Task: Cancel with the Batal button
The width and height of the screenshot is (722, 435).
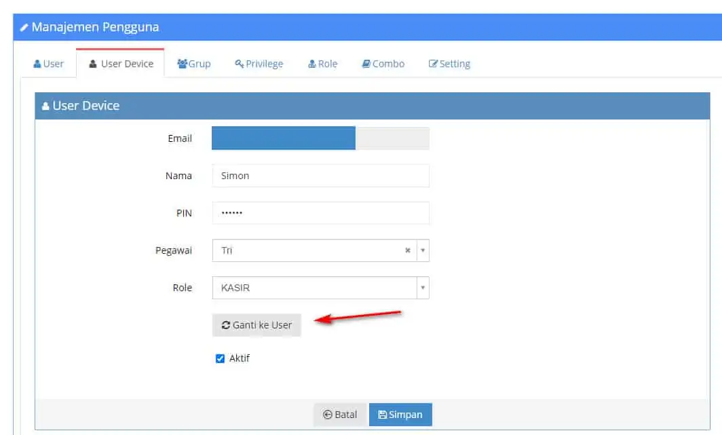Action: [340, 414]
